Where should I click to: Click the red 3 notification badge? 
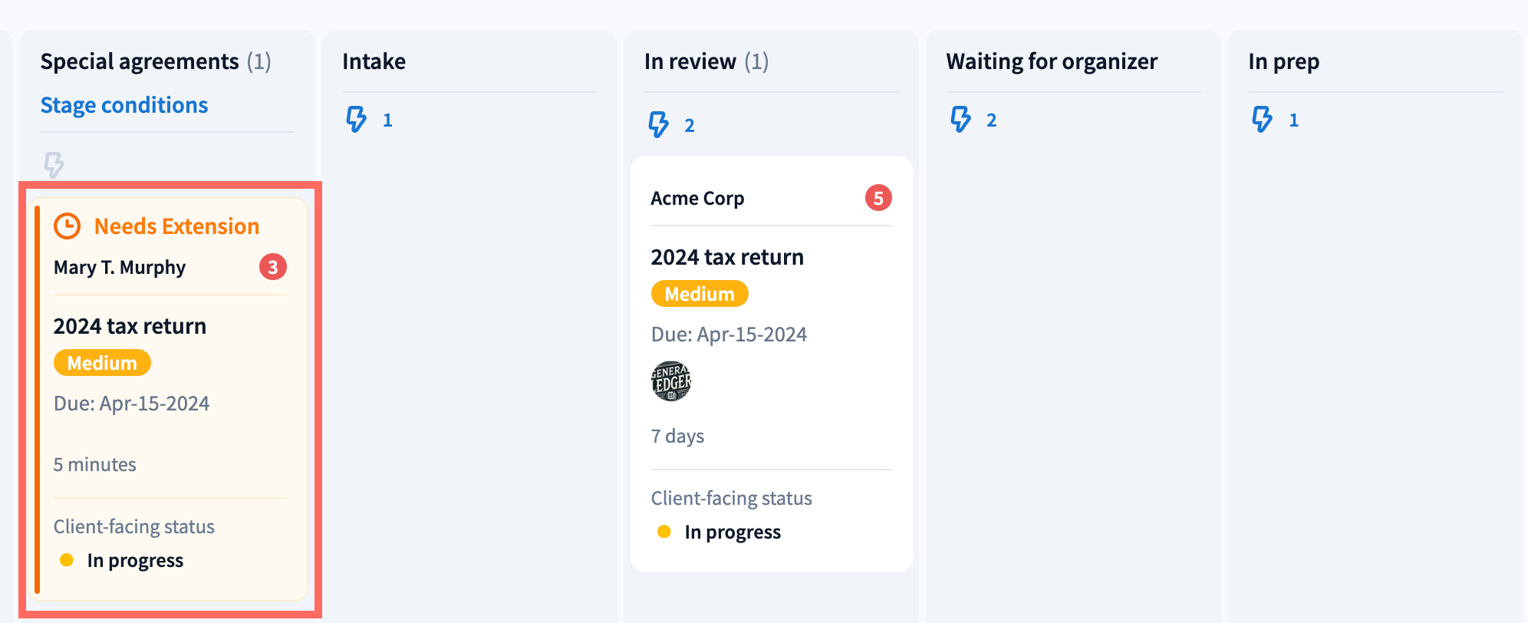(272, 267)
